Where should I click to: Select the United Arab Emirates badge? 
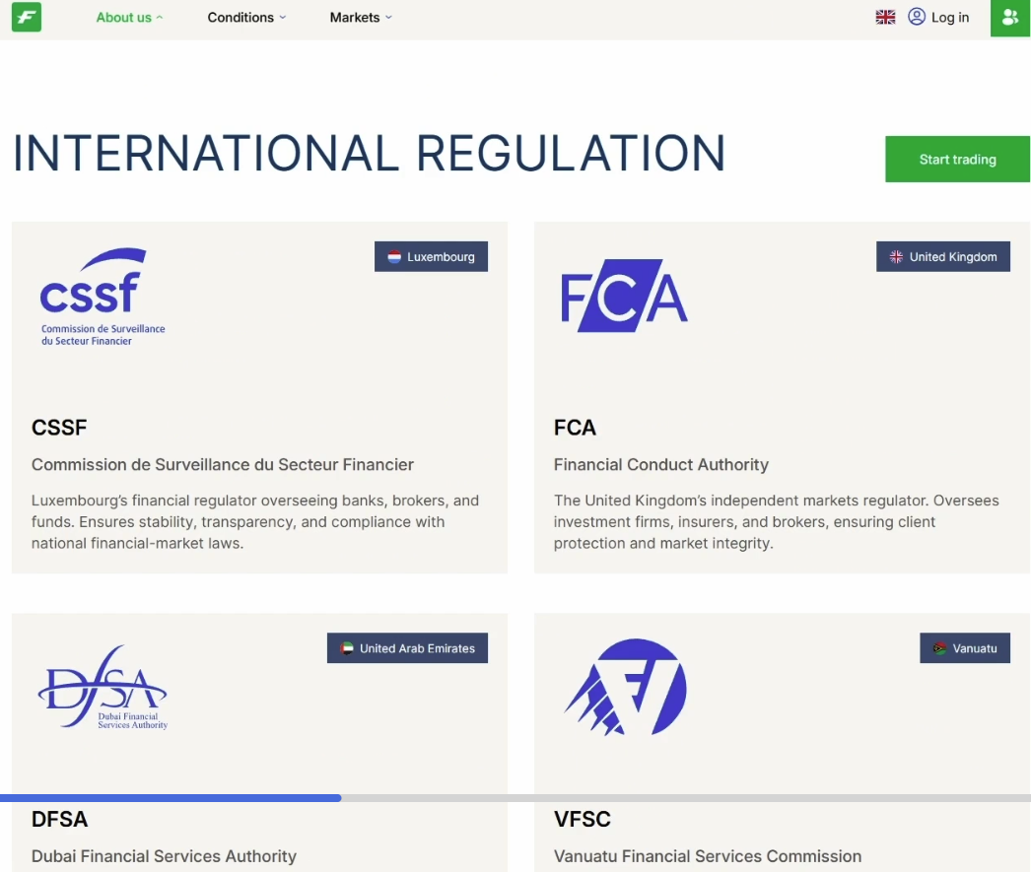pos(407,647)
